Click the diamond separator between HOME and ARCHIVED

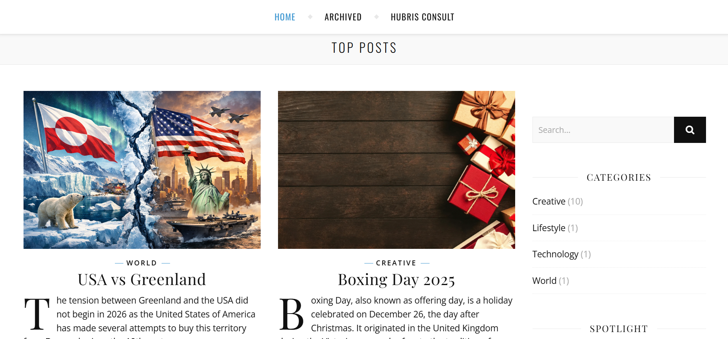coord(310,17)
